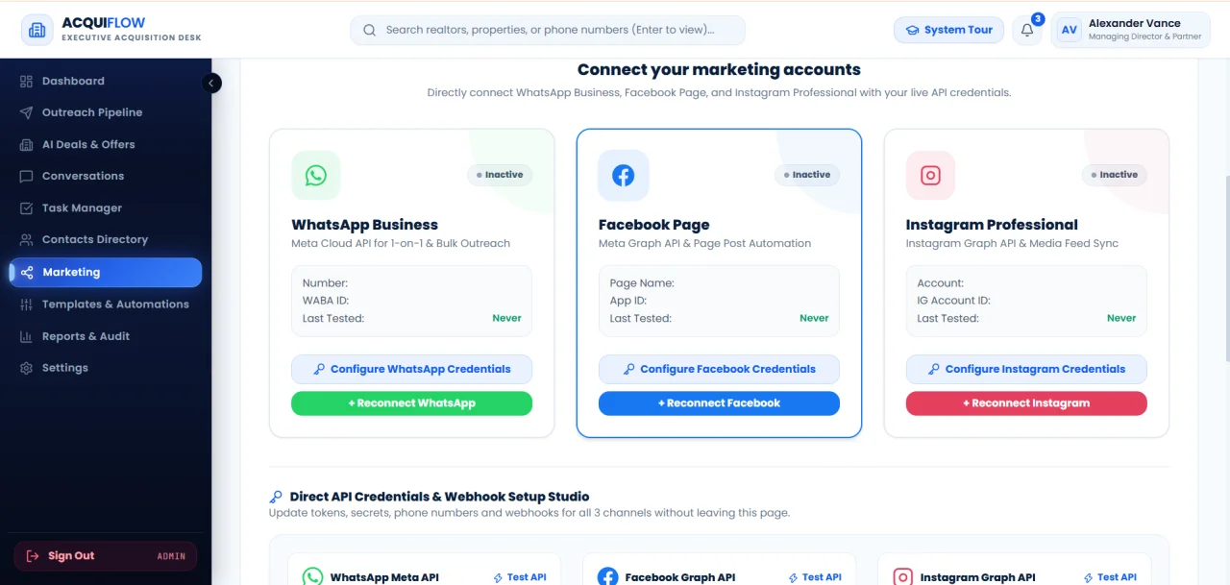Click Reconnect WhatsApp button

(x=411, y=403)
